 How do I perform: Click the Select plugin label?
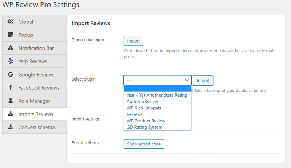click(x=83, y=79)
